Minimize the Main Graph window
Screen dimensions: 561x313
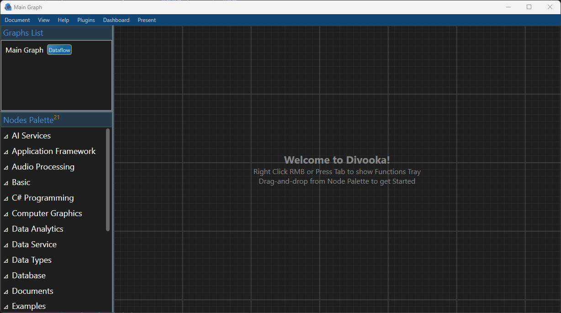pyautogui.click(x=508, y=7)
